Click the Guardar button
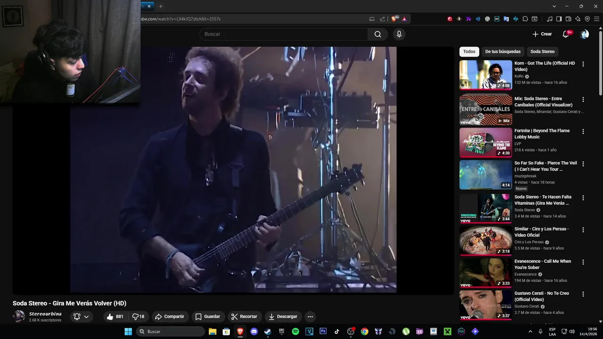Screen dimensions: 603x339 point(208,316)
